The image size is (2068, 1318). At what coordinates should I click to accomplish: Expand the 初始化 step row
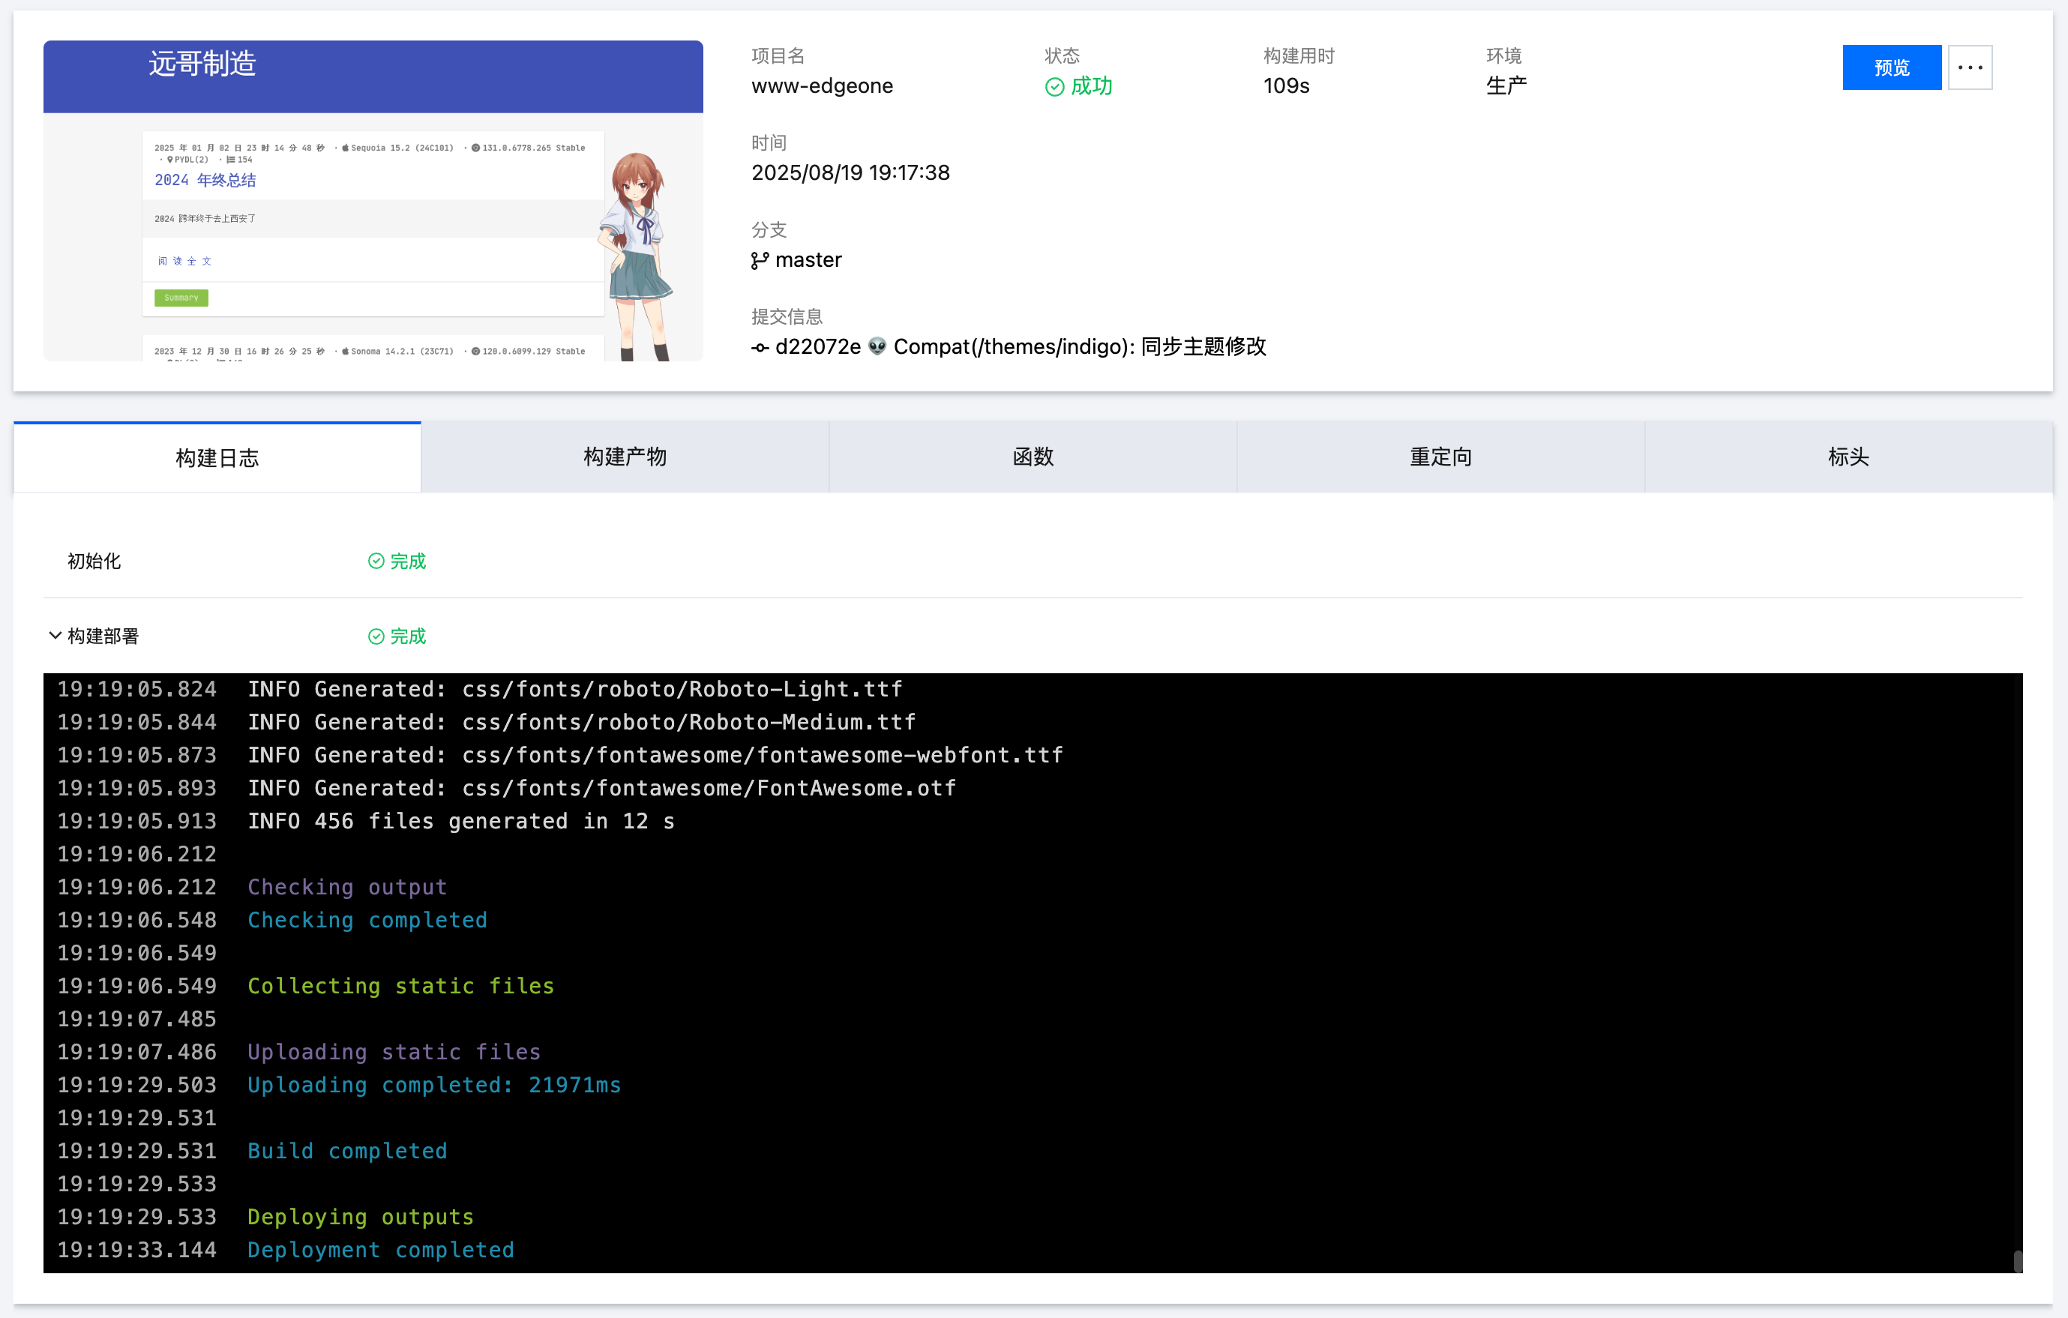click(94, 561)
